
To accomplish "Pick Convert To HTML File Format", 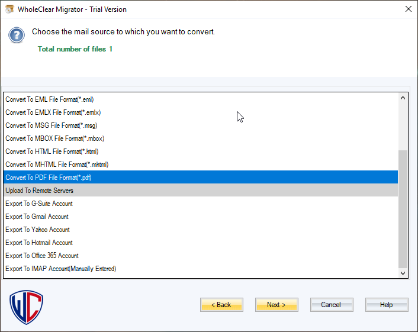I will click(52, 152).
